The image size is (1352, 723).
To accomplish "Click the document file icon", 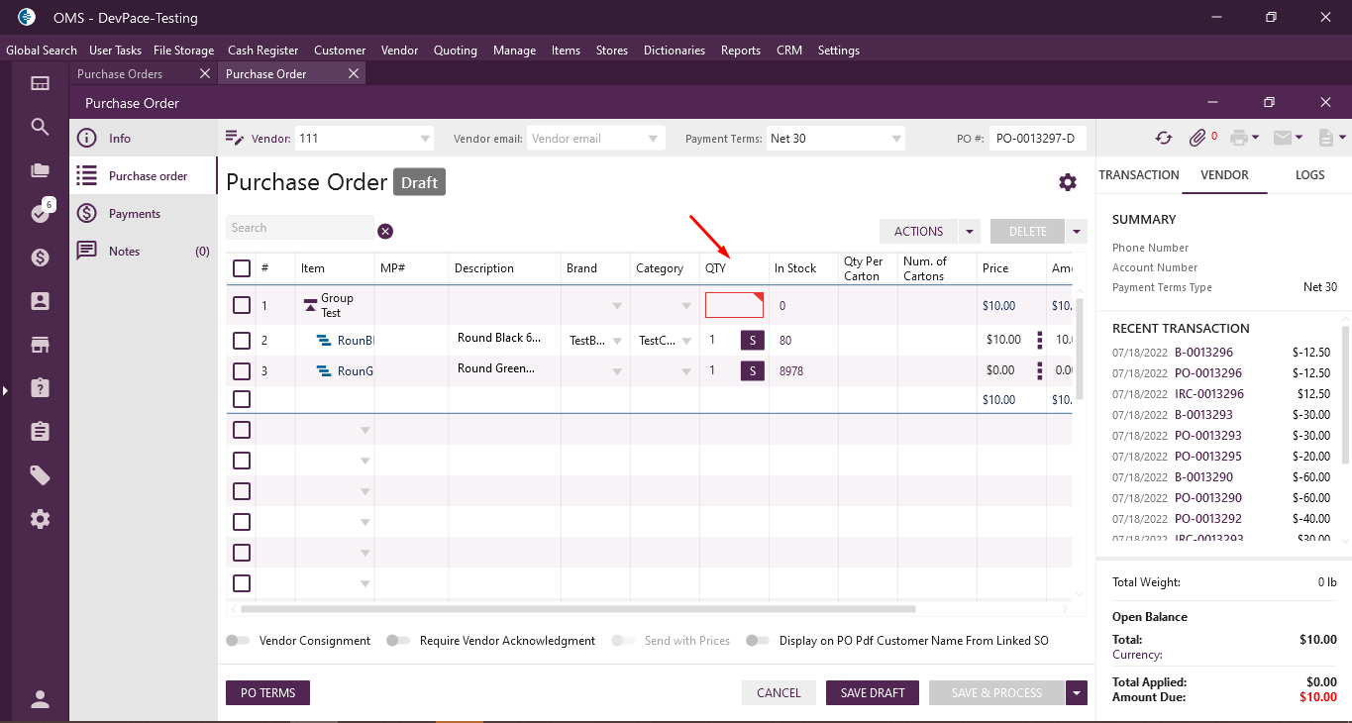I will coord(1325,139).
